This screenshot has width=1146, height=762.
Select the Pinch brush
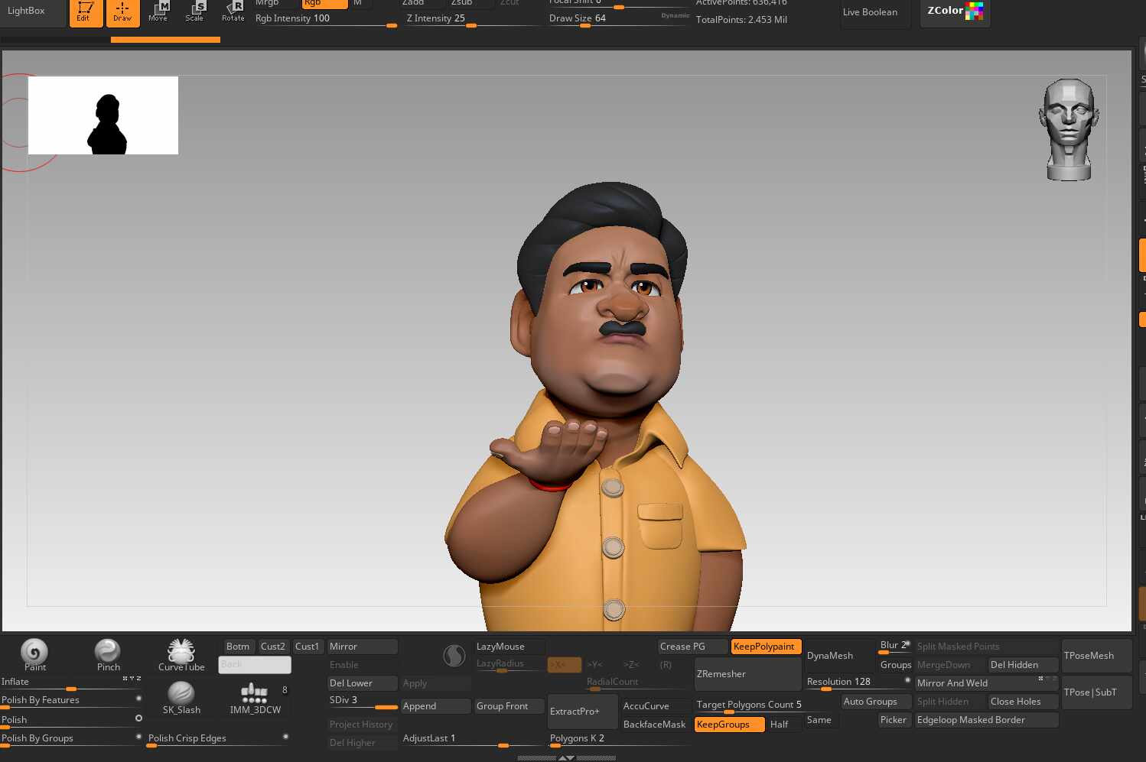[x=108, y=653]
